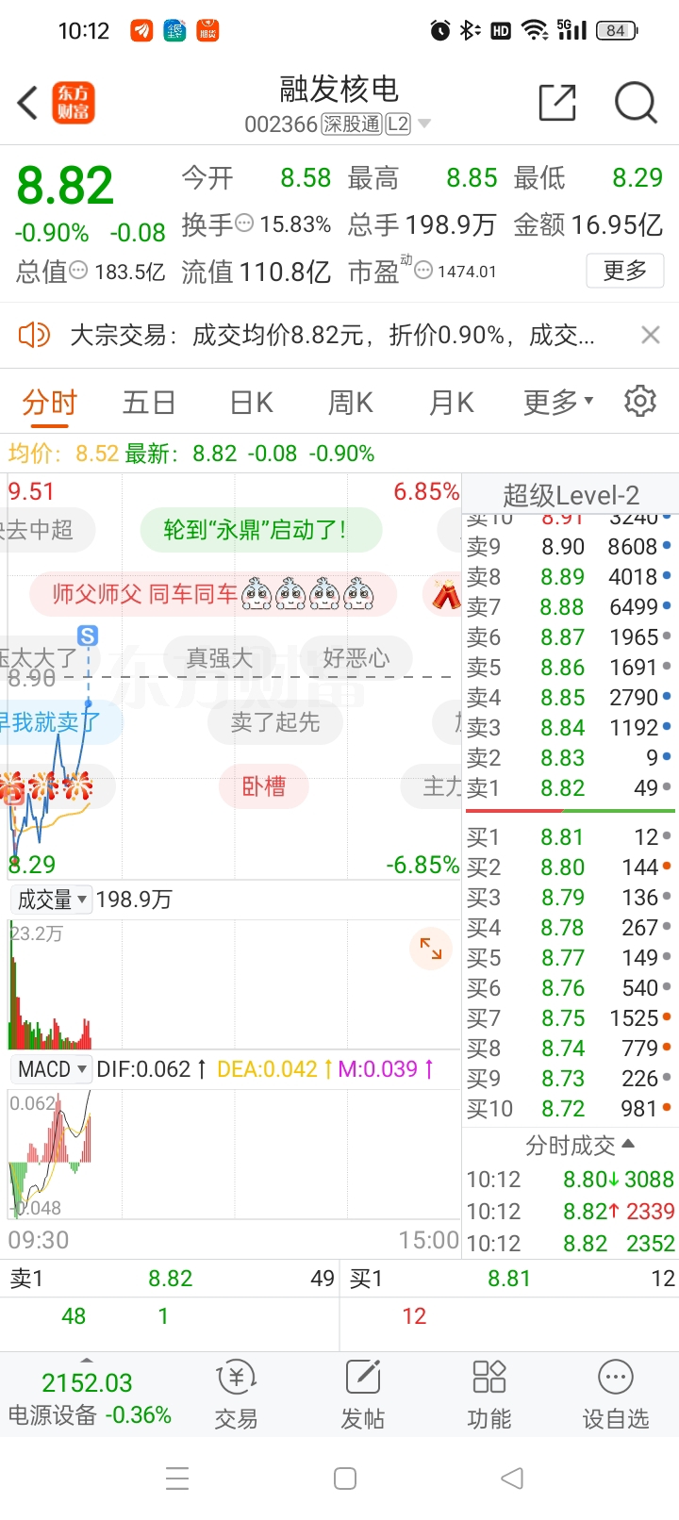The width and height of the screenshot is (679, 1520).
Task: Select the 卖5 order row at 8.86
Action: [x=570, y=668]
